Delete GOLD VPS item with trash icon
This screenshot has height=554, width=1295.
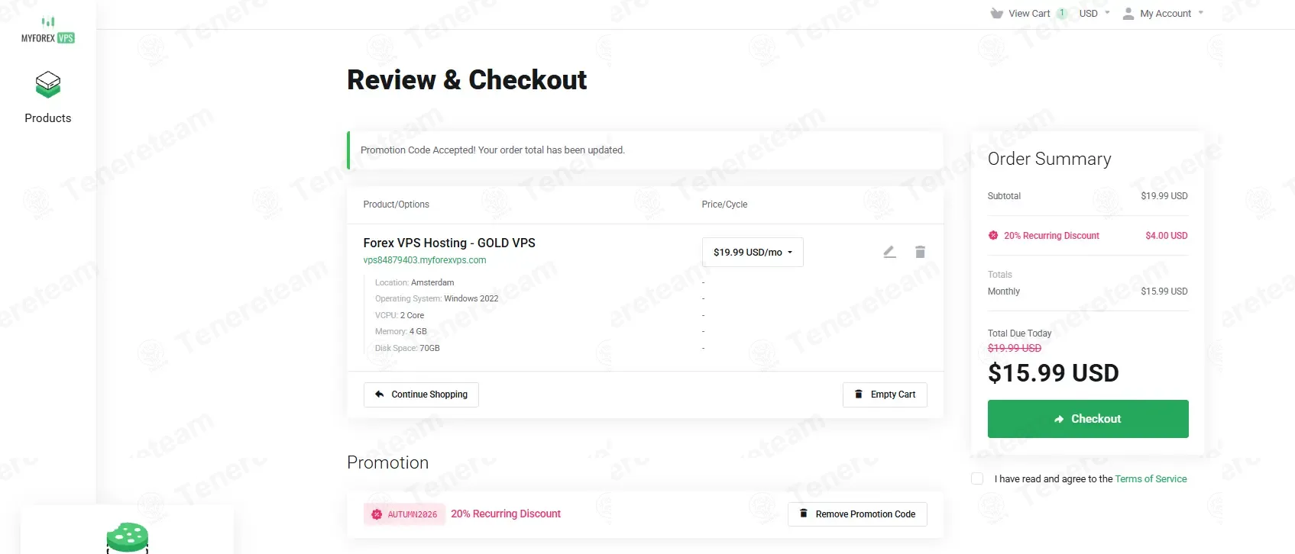tap(920, 252)
